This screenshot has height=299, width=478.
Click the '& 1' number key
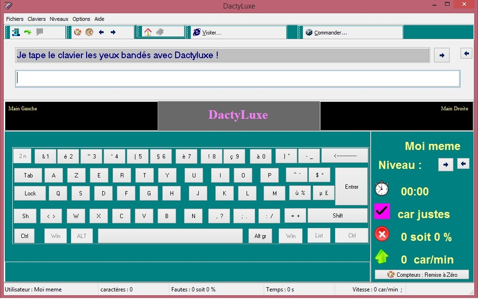point(45,156)
